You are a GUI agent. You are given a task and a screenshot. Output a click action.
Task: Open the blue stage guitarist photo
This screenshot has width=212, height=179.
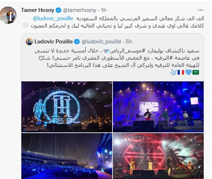click(158, 107)
